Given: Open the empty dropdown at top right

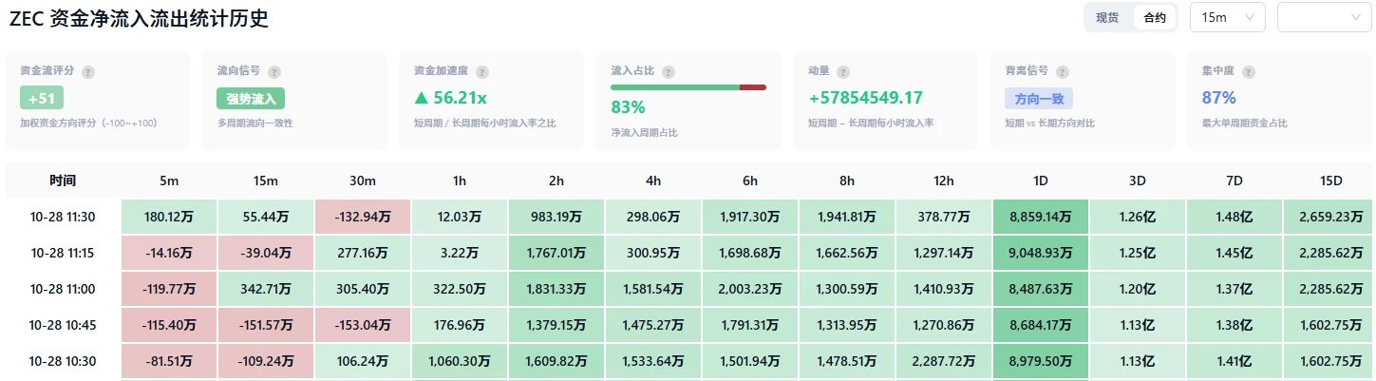Looking at the screenshot, I should coord(1325,17).
